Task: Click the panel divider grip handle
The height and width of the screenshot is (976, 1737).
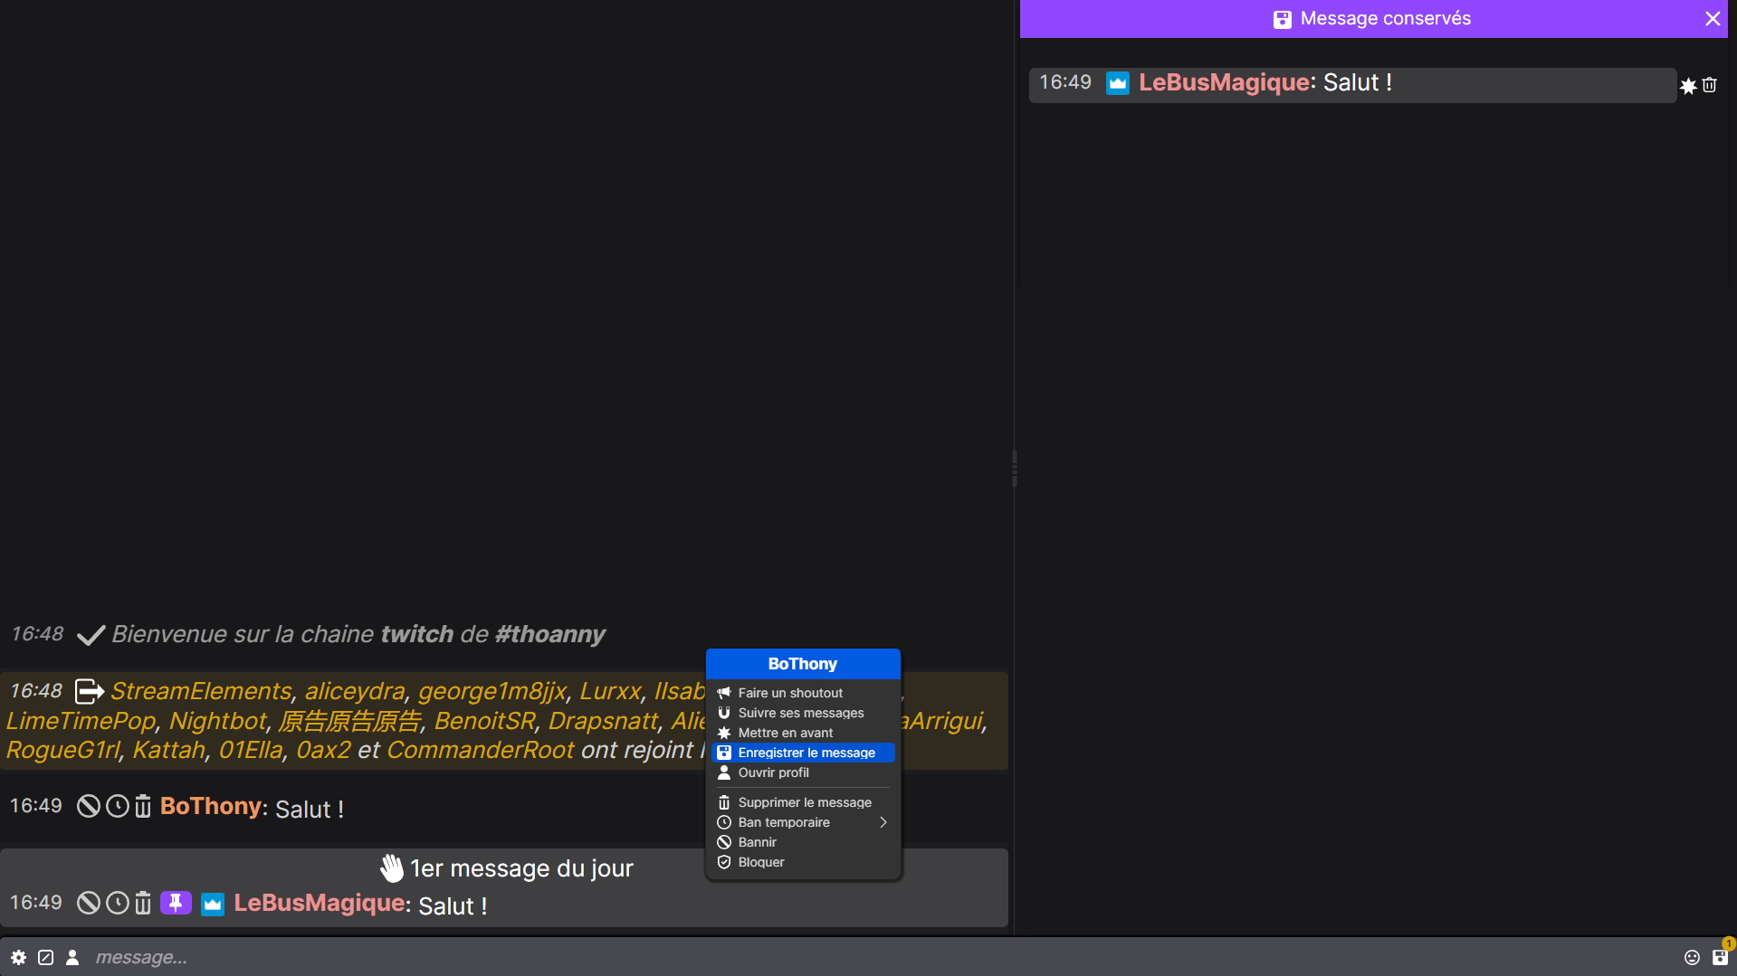Action: pyautogui.click(x=1014, y=469)
